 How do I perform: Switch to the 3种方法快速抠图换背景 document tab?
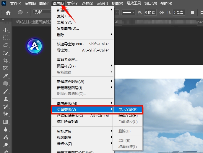[x=33, y=22]
